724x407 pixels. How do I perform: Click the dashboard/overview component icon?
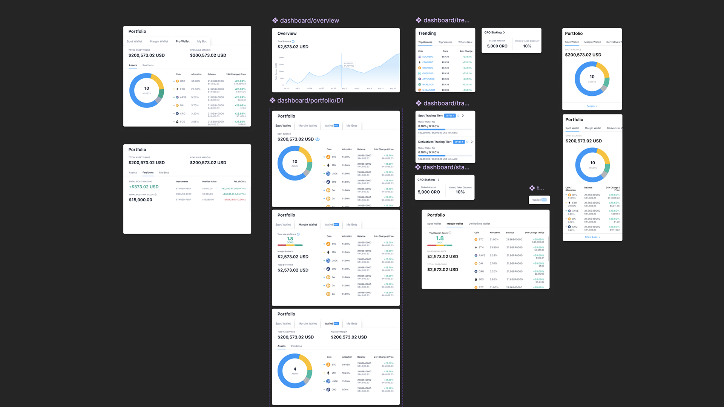tap(275, 21)
